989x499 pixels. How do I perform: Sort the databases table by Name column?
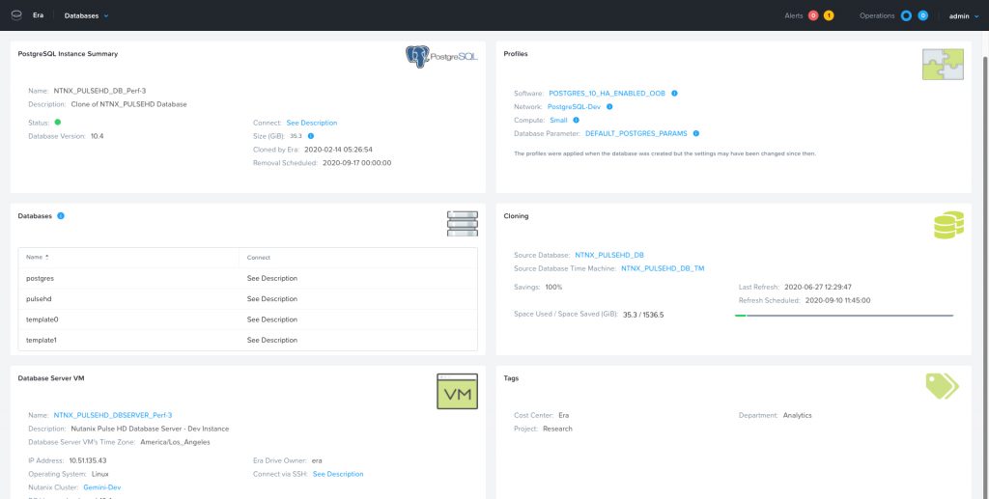point(38,258)
